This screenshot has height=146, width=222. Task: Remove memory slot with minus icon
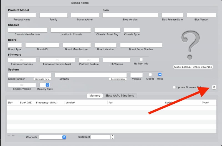(9, 135)
